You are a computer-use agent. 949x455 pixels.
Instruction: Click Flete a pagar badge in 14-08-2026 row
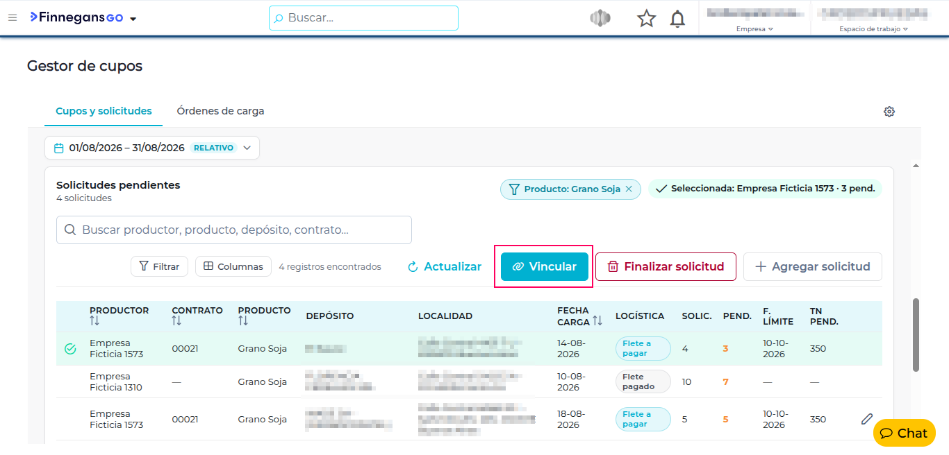(x=643, y=348)
